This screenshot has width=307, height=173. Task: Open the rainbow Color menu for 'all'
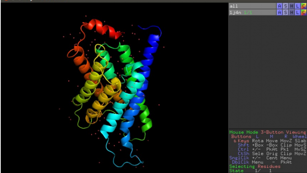(x=303, y=6)
